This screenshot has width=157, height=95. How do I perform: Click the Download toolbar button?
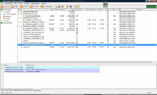5,7
